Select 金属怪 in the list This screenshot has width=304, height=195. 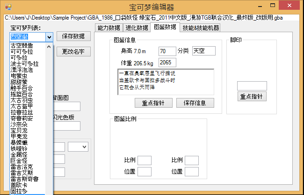(x=28, y=154)
